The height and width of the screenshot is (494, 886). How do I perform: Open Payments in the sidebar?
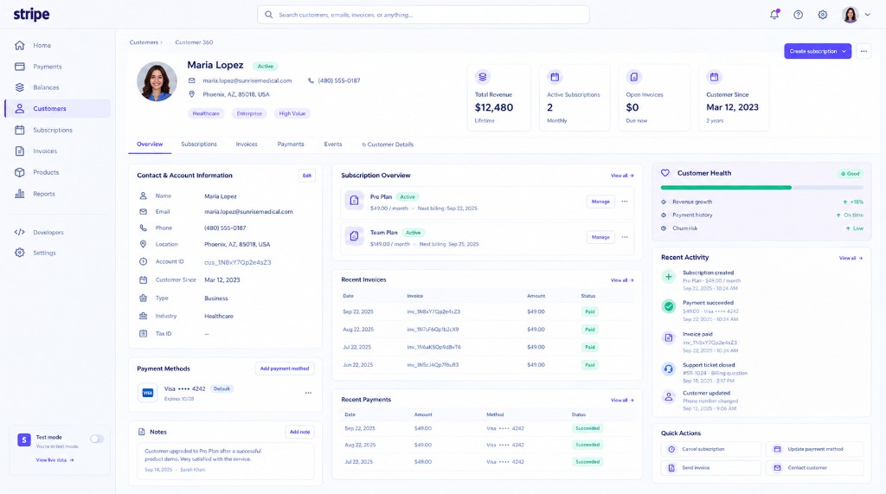coord(58,67)
